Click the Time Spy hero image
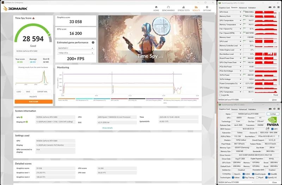This screenshot has height=185, width=282. [150, 39]
